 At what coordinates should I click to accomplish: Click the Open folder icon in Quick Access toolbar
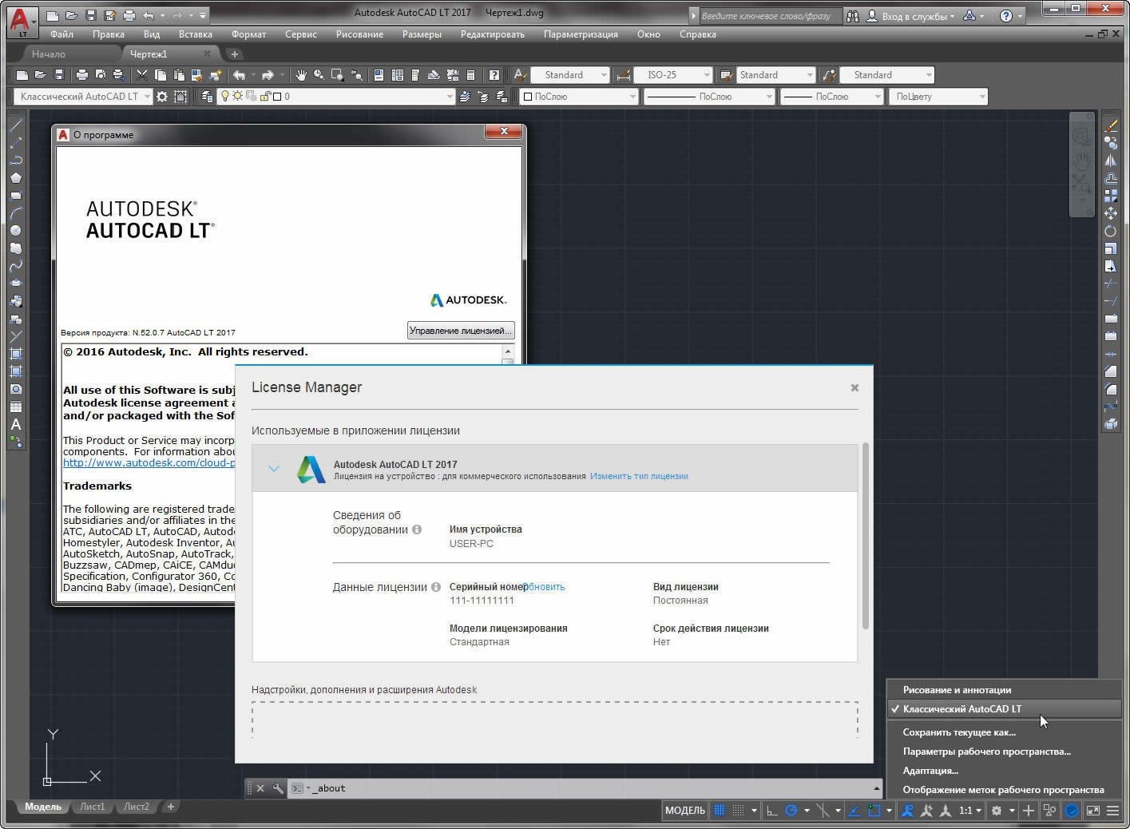[72, 15]
